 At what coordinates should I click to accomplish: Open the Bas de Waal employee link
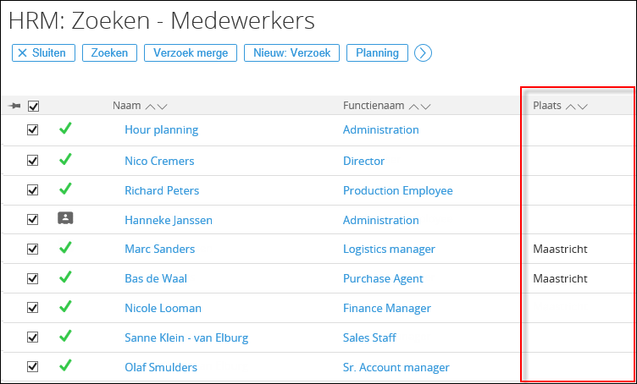pos(156,278)
